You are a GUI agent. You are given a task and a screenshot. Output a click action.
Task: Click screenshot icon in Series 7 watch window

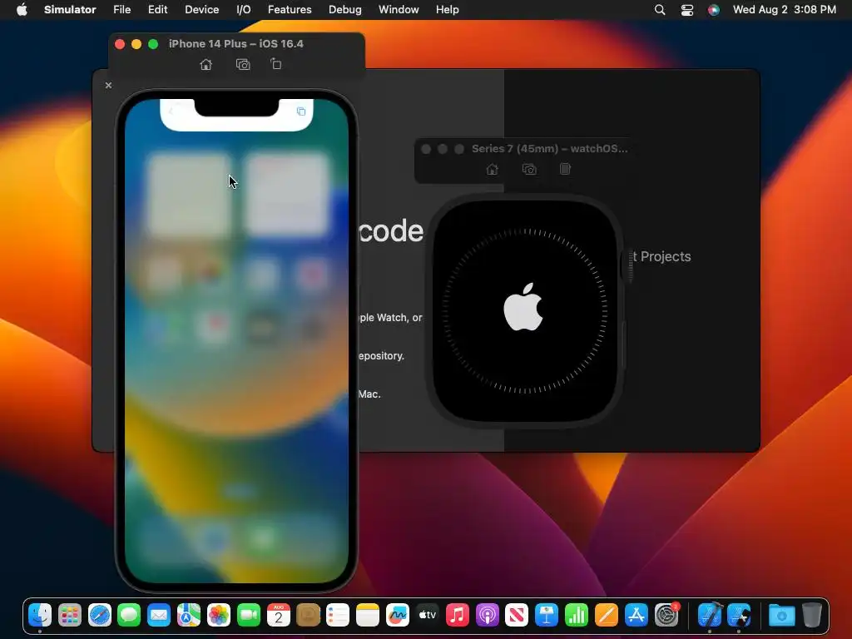(529, 169)
